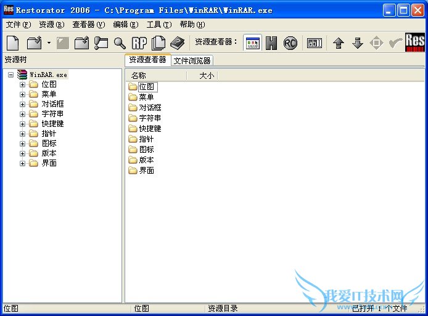The image size is (428, 316).
Task: Open the 资源(R) menu
Action: 52,25
